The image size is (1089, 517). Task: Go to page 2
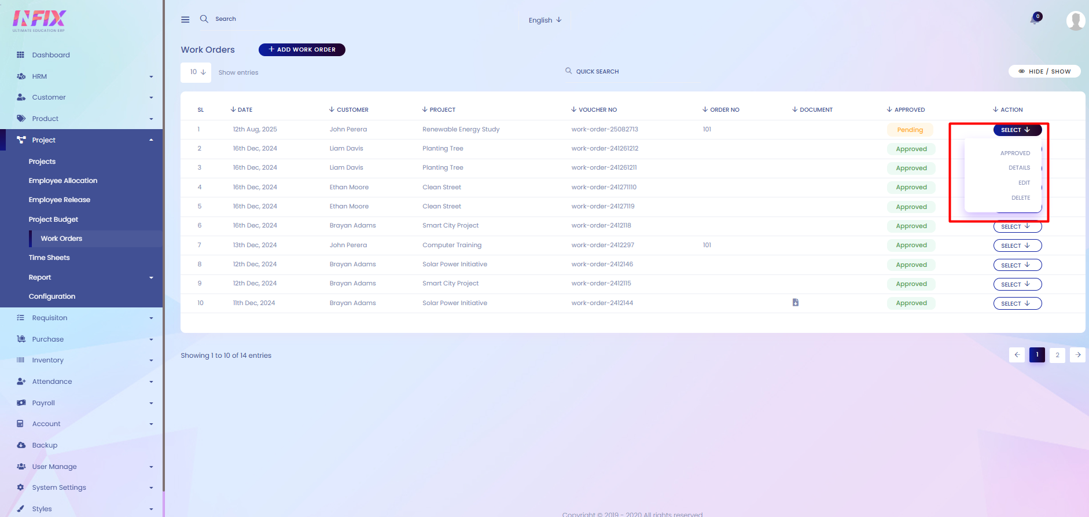click(1057, 355)
